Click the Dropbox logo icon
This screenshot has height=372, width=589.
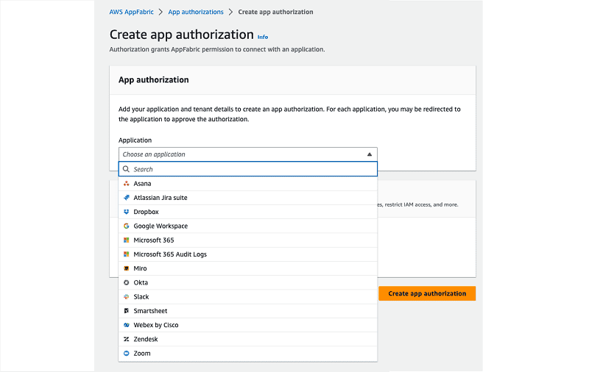point(126,212)
